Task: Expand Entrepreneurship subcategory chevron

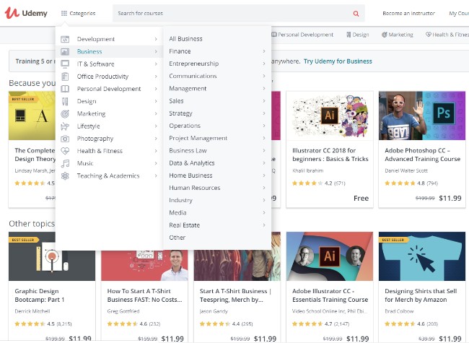Action: [x=264, y=64]
